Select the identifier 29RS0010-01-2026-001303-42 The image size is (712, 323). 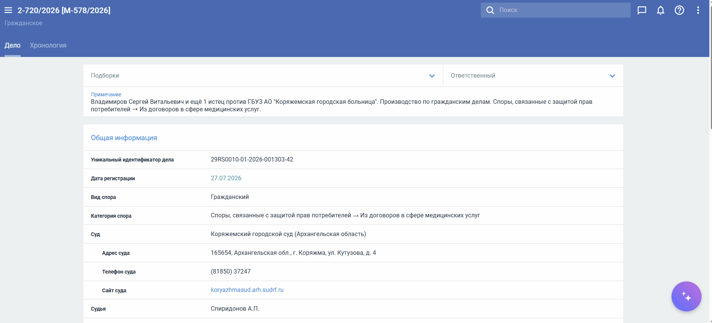252,160
